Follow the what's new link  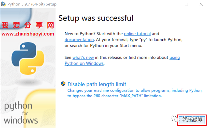[83, 58]
